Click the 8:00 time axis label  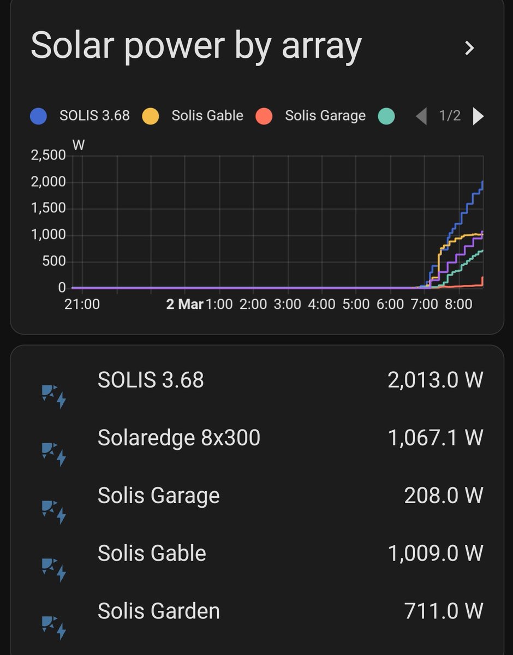[458, 304]
